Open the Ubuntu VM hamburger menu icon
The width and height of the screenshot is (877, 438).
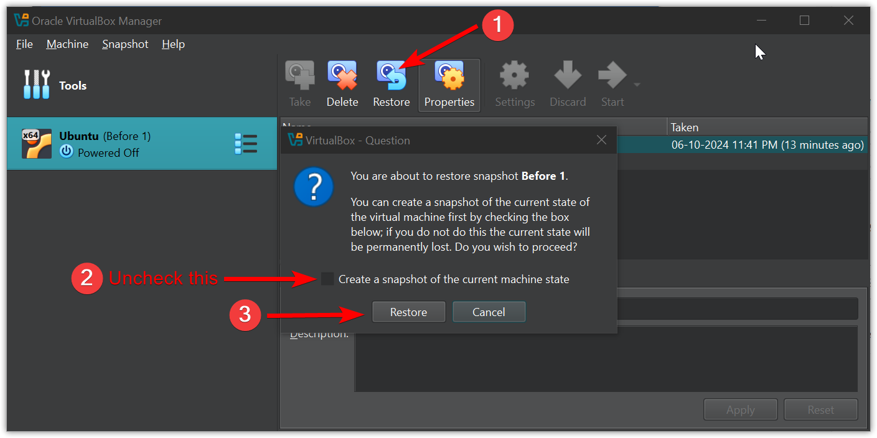(246, 144)
